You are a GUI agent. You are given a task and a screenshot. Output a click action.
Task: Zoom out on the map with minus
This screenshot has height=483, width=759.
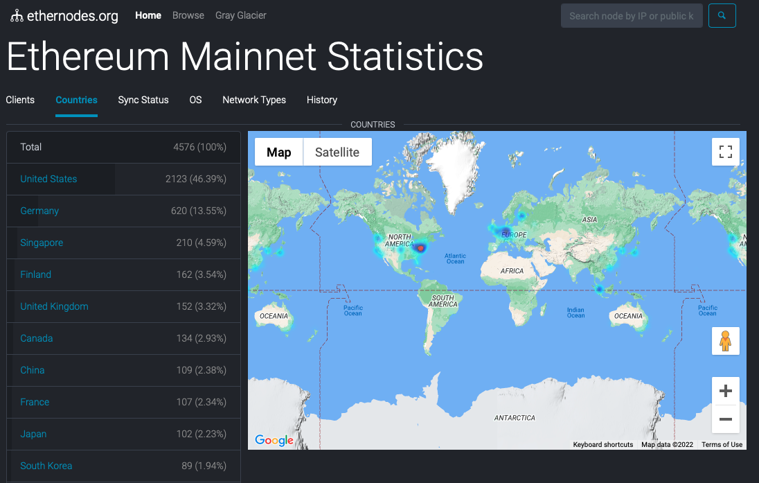pyautogui.click(x=725, y=419)
